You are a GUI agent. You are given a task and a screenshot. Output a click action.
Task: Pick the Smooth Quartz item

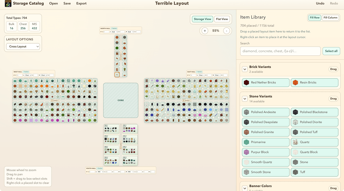pyautogui.click(x=266, y=162)
